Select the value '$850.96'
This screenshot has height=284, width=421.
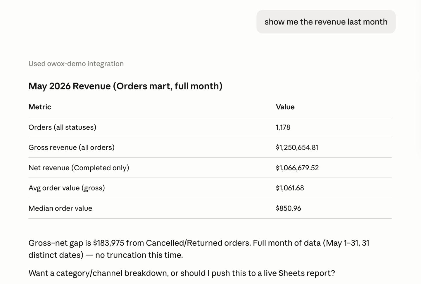(x=288, y=208)
